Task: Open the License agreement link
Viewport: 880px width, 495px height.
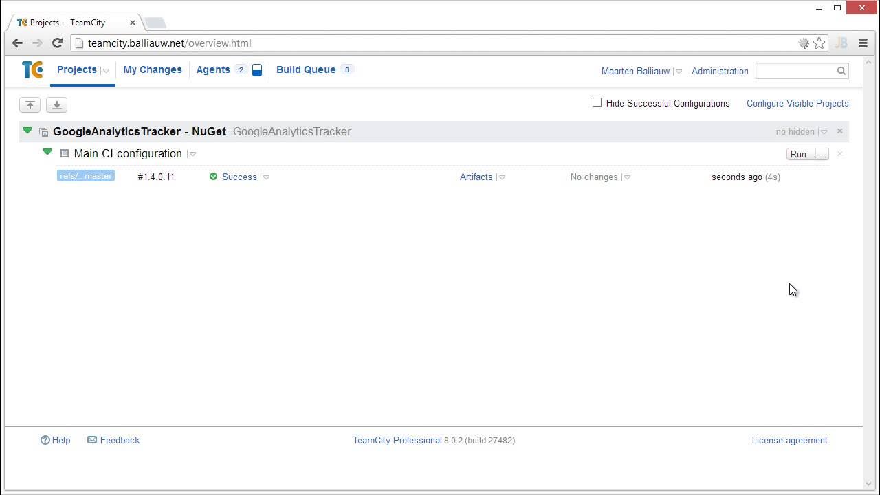Action: tap(789, 440)
